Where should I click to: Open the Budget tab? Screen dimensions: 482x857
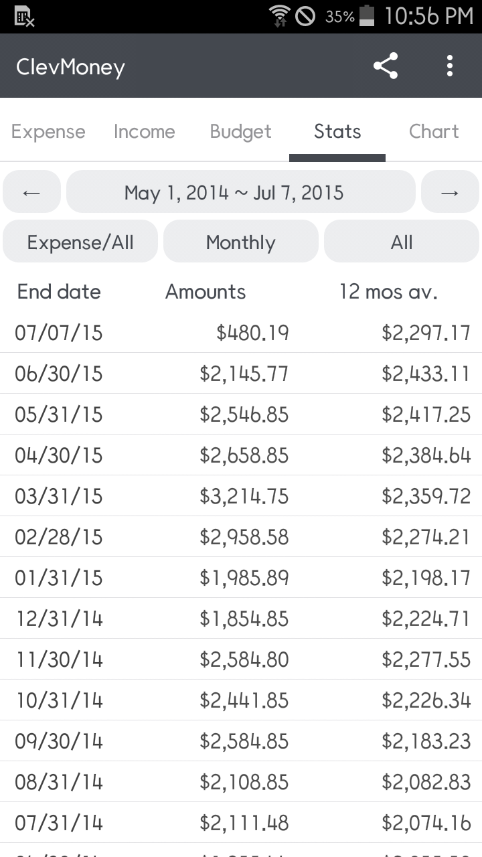point(241,131)
